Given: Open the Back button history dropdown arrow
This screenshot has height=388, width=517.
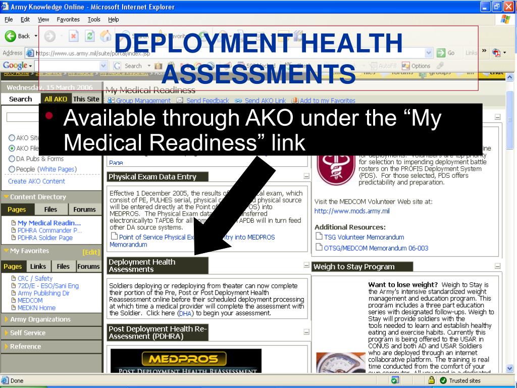Looking at the screenshot, I should pyautogui.click(x=36, y=36).
